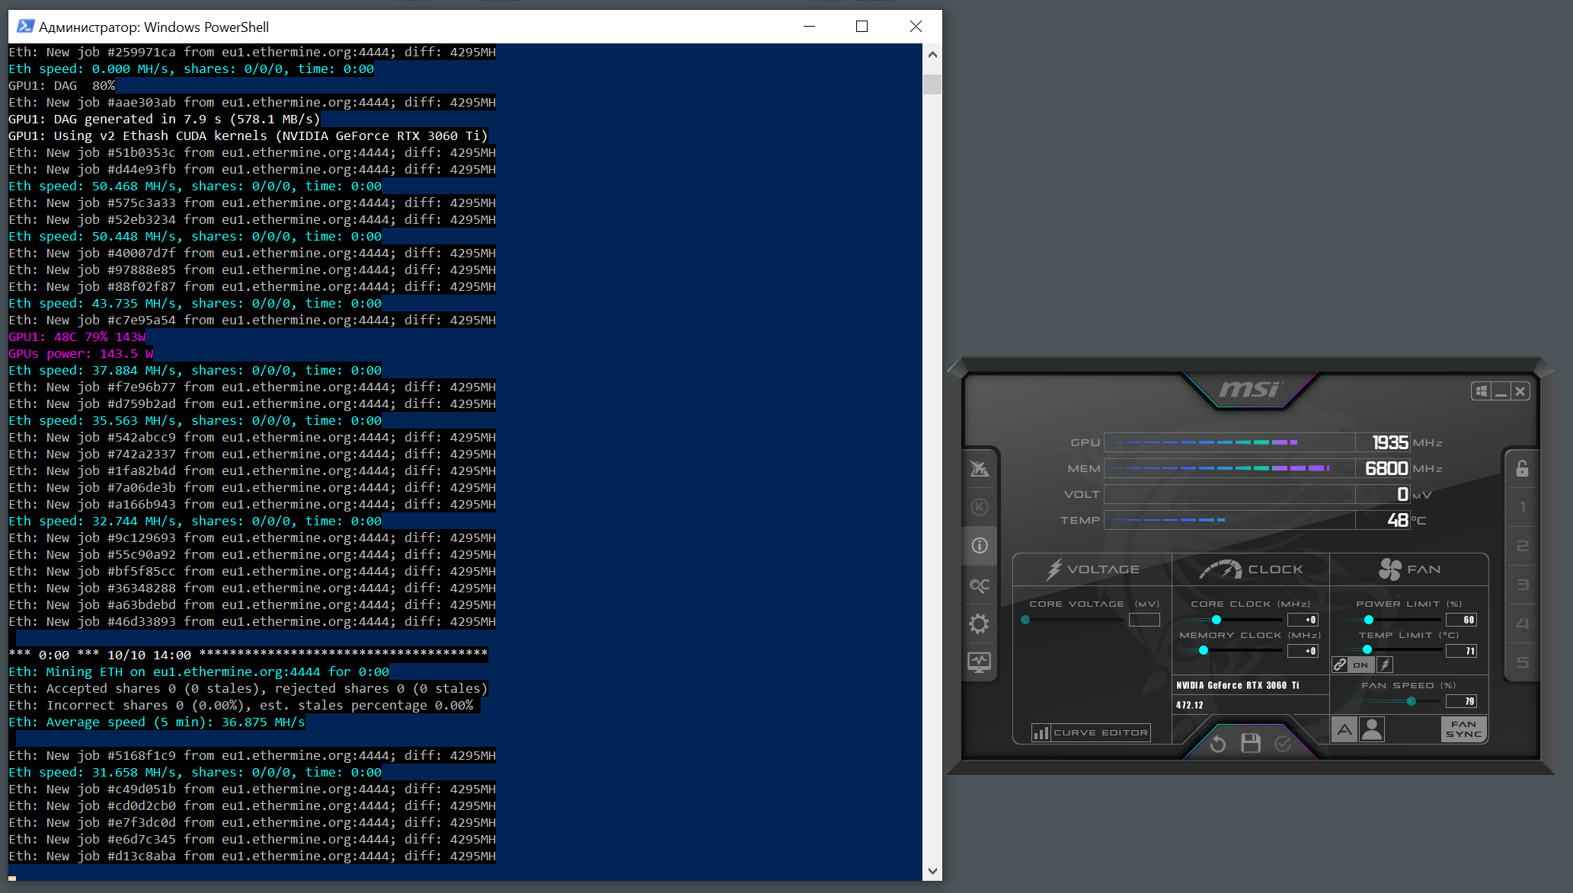
Task: Click the Core Voltage value field
Action: click(x=1144, y=620)
